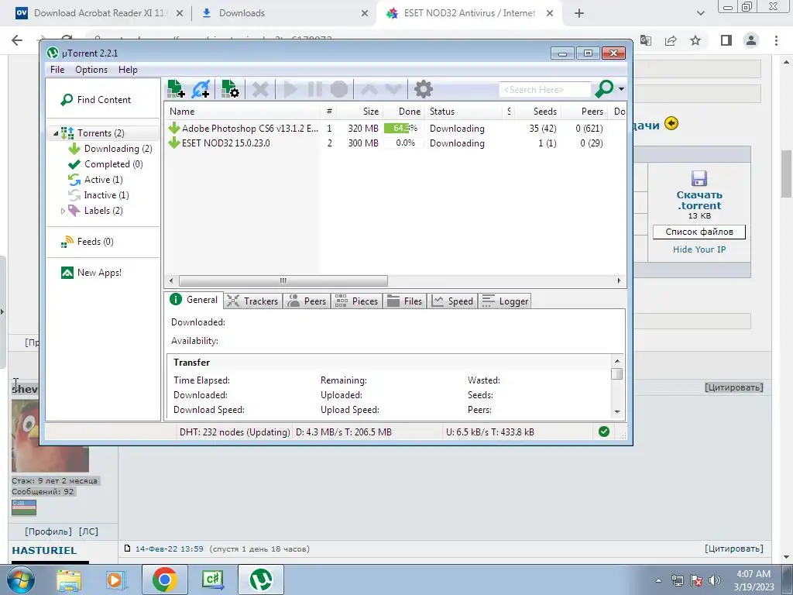The width and height of the screenshot is (793, 595).
Task: Click the download speed D: 4.3 MB/s entry
Action: coord(343,432)
